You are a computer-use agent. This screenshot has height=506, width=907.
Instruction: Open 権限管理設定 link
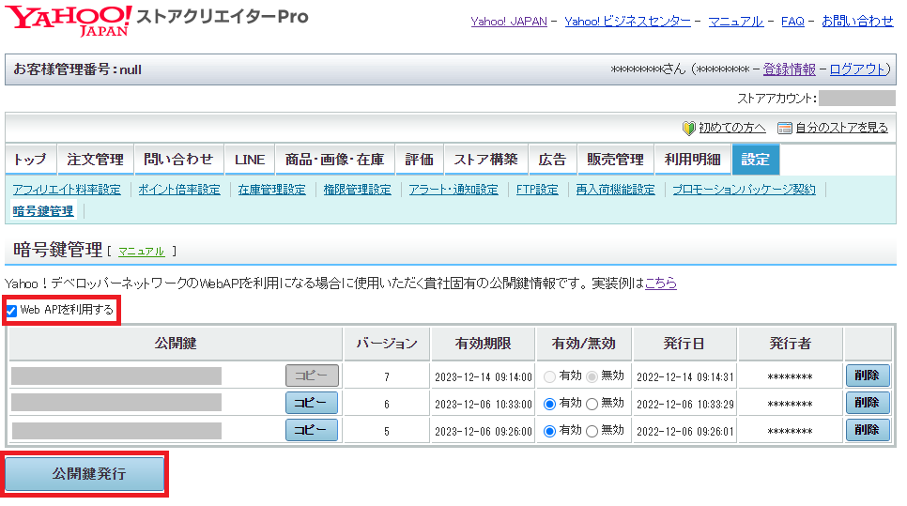tap(358, 190)
